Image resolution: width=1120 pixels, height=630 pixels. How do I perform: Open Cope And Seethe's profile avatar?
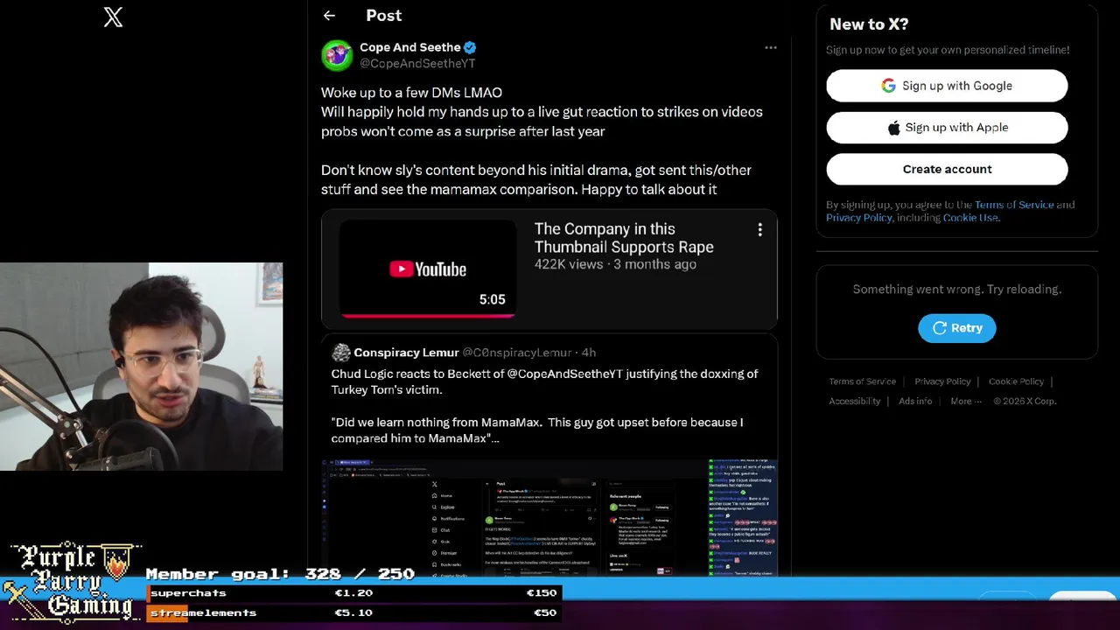coord(337,55)
